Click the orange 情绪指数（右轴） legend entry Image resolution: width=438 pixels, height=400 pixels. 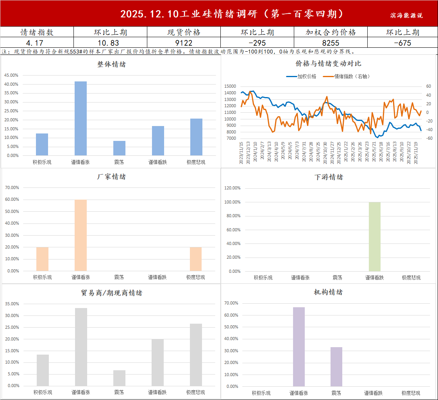coord(346,76)
